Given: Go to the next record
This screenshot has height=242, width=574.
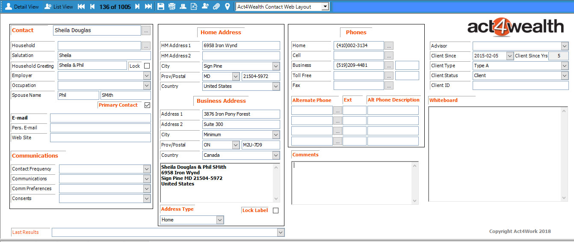Looking at the screenshot, I should pos(137,6).
